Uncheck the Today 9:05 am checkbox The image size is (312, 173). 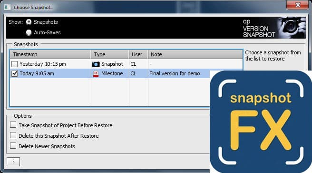(15, 73)
